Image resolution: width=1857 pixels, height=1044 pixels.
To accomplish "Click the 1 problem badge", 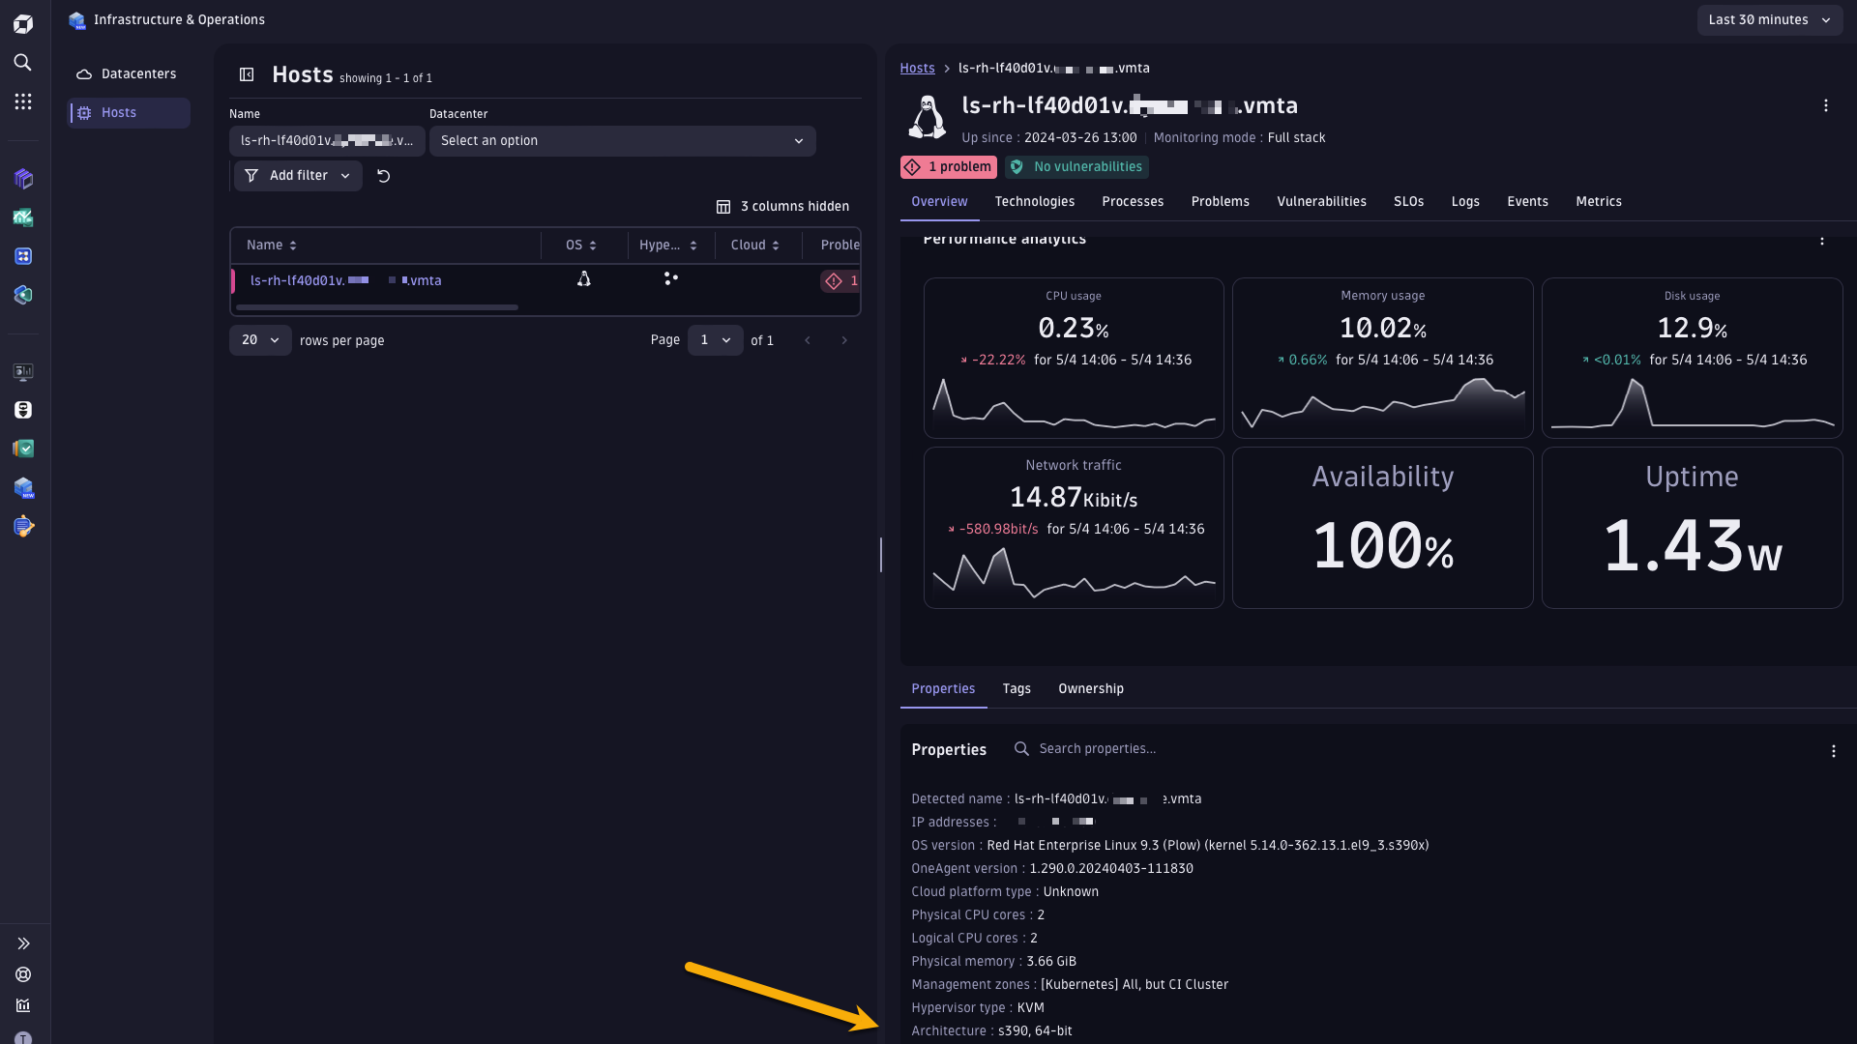I will 948,166.
